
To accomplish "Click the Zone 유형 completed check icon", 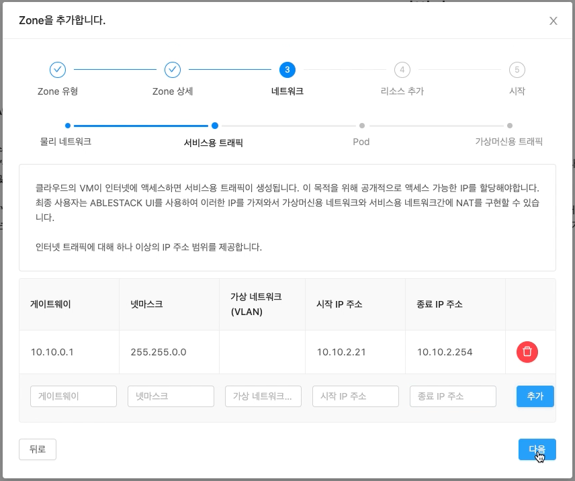I will pyautogui.click(x=57, y=69).
